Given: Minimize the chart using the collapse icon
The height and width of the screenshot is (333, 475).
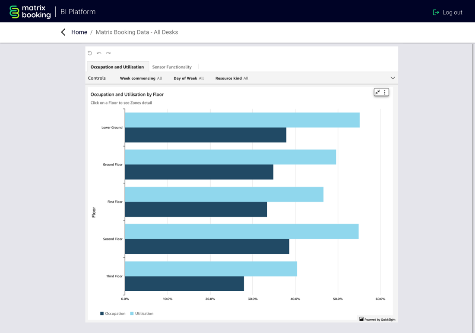Looking at the screenshot, I should click(378, 92).
